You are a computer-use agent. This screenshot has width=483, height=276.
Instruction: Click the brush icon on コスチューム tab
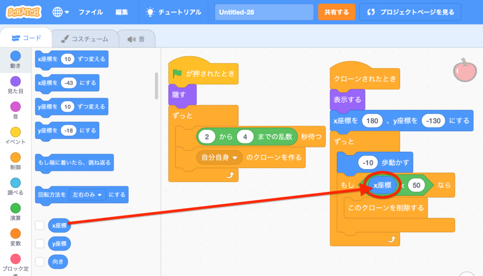(x=64, y=39)
